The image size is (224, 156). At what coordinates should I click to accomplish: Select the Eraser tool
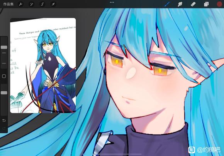click(x=193, y=4)
